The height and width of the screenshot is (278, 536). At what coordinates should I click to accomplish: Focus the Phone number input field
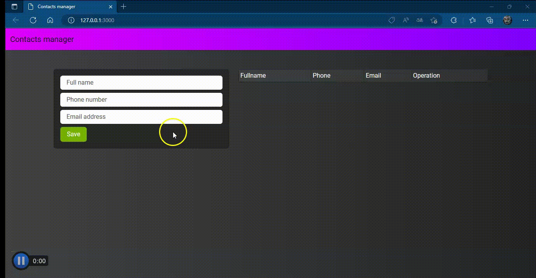coord(141,100)
